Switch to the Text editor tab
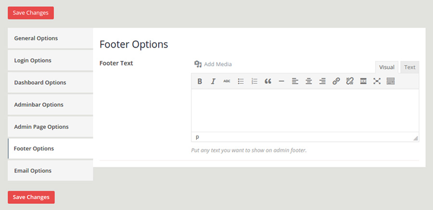 coord(409,67)
